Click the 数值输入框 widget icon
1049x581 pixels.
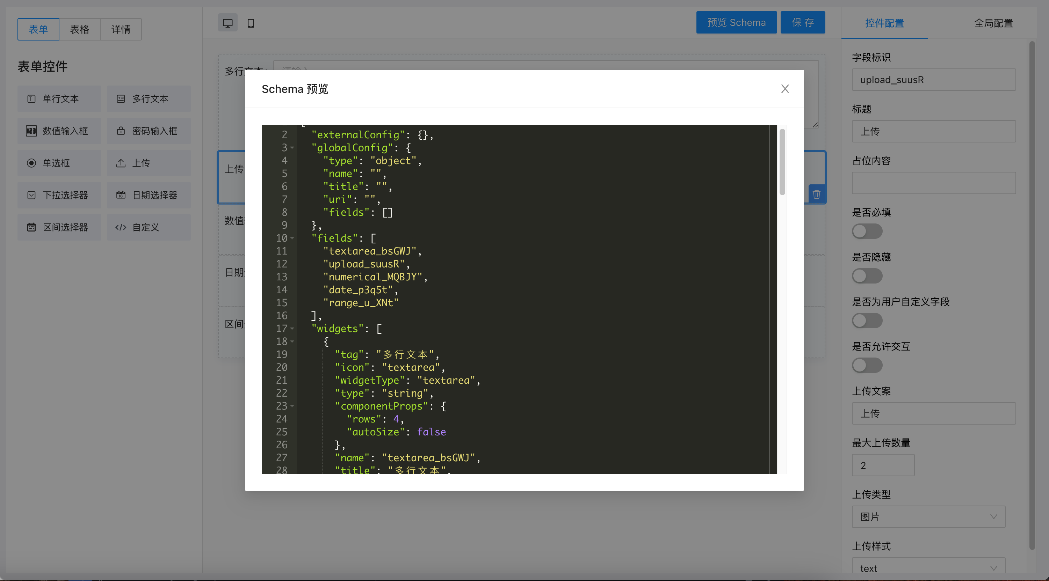click(31, 131)
